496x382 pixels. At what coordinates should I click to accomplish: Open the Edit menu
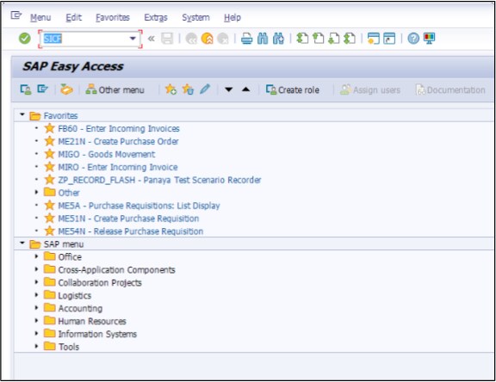(x=74, y=17)
